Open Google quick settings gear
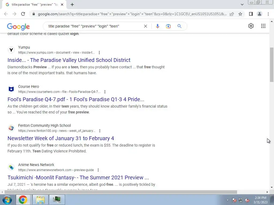 tap(251, 26)
